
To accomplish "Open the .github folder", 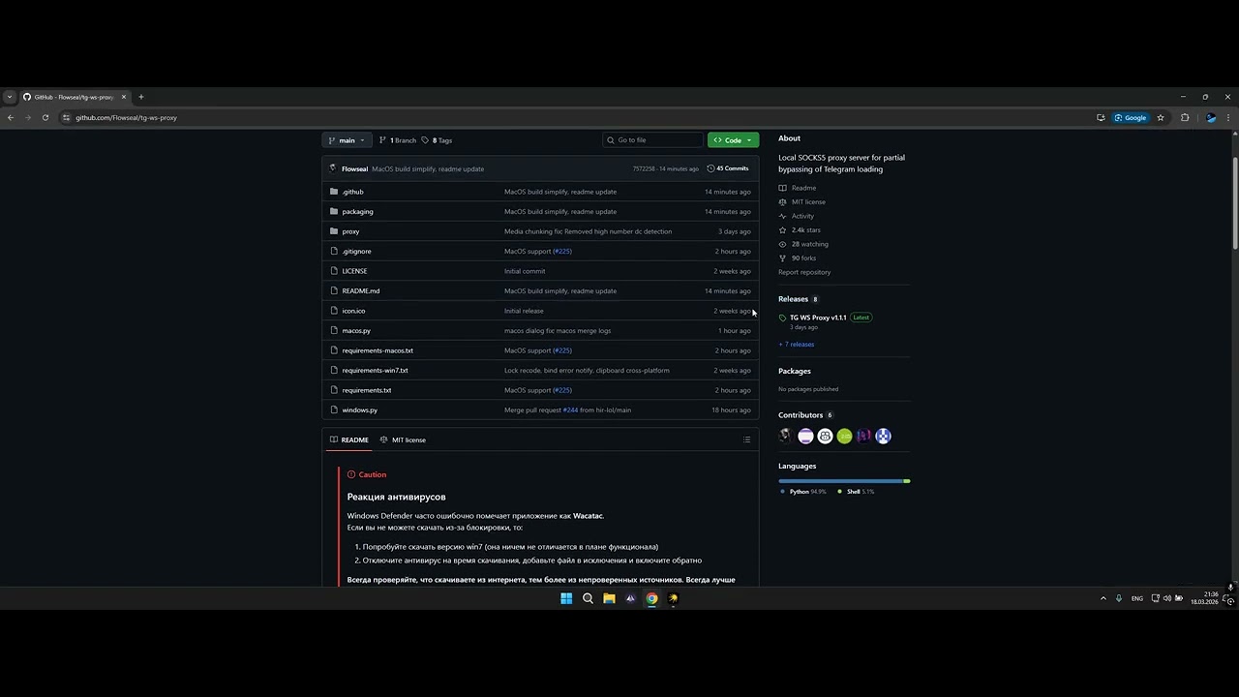I will [x=352, y=192].
